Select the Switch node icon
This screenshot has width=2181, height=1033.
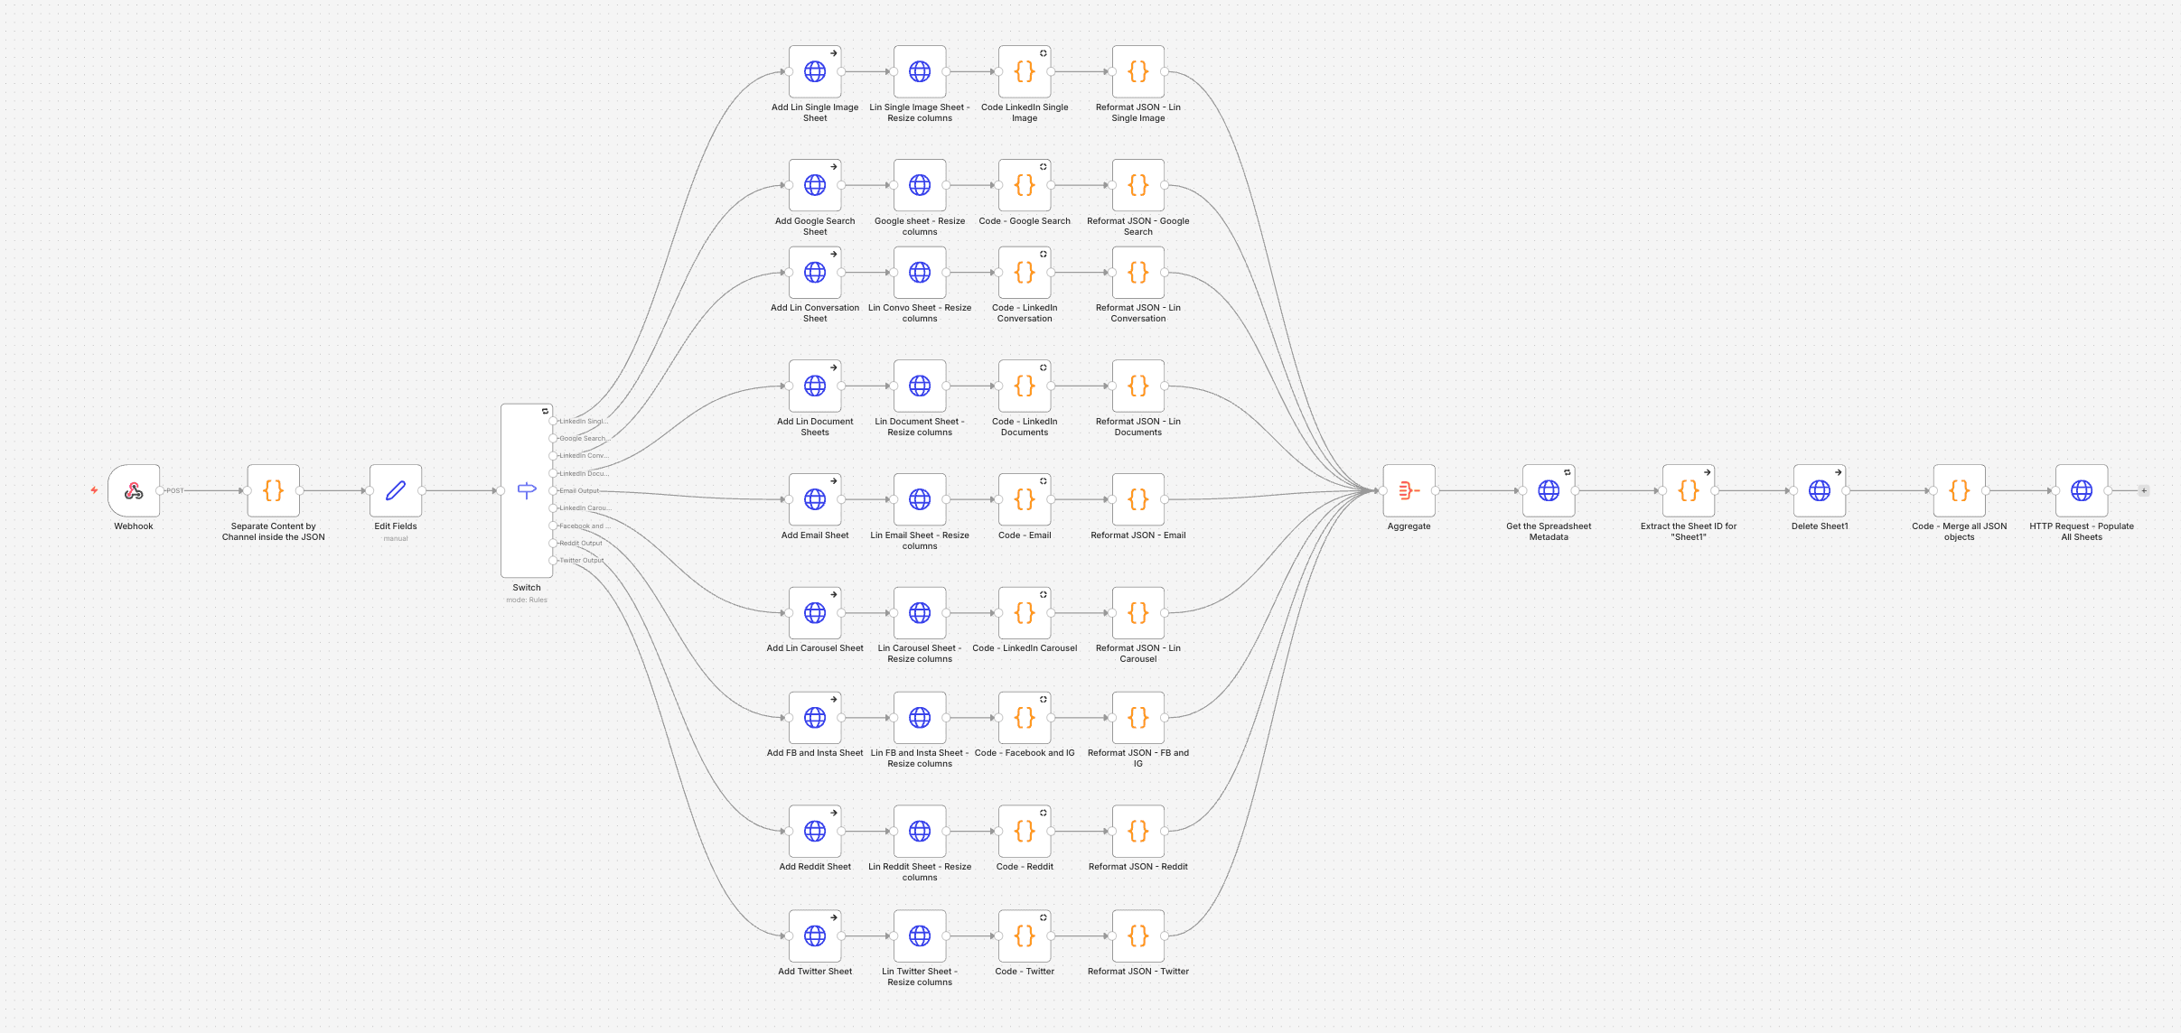click(x=527, y=490)
